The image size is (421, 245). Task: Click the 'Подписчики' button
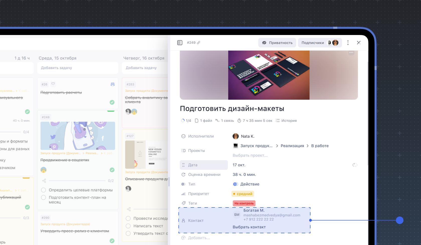[x=320, y=43]
